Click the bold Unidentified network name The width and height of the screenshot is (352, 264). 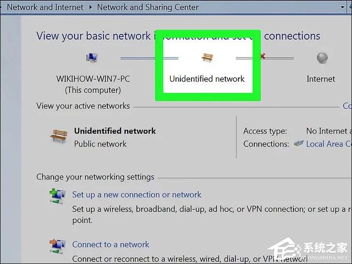(x=115, y=131)
